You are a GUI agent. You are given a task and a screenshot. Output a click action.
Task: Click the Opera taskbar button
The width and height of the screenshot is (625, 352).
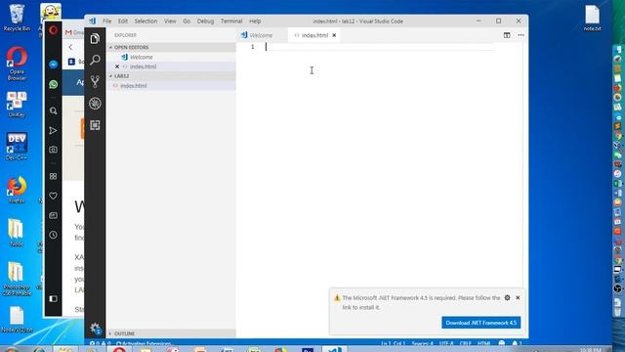point(119,349)
